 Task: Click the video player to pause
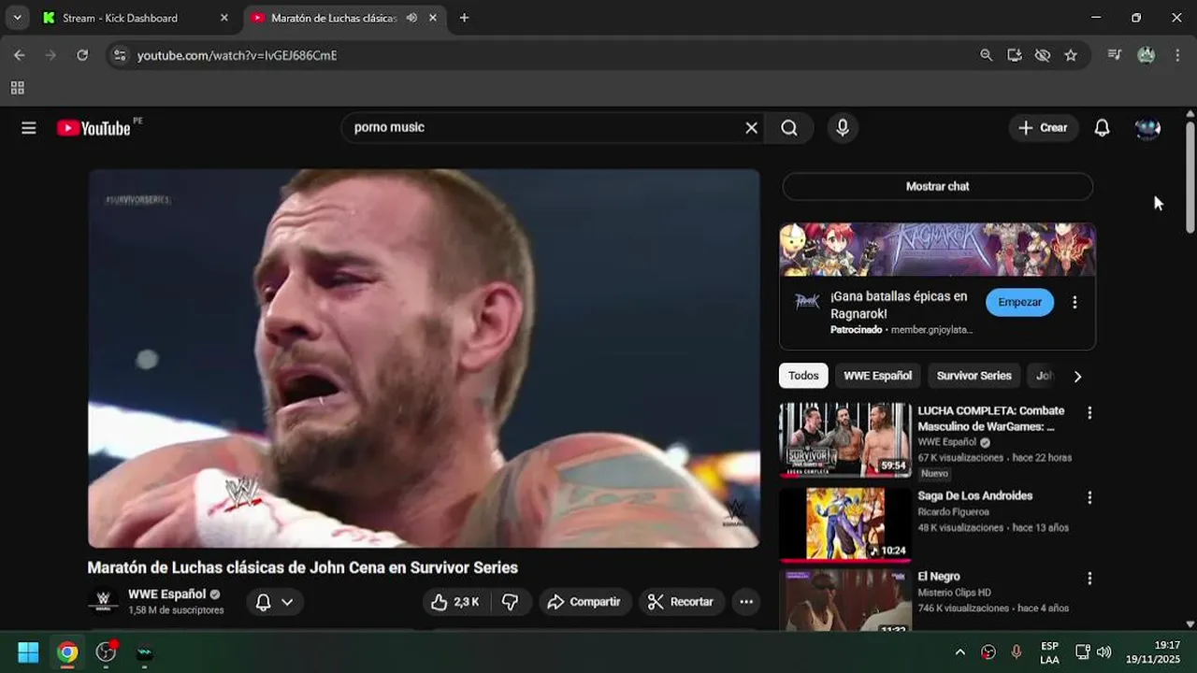[x=424, y=358]
